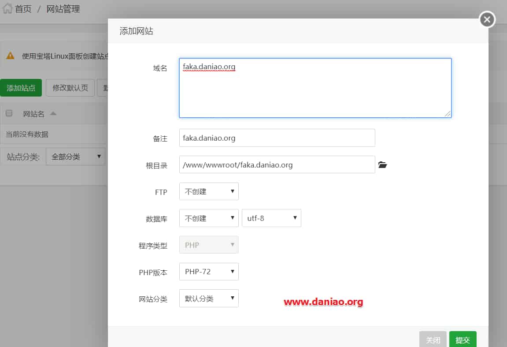Viewport: 507px width, 347px height.
Task: Click the 网站名 column header
Action: pos(33,114)
